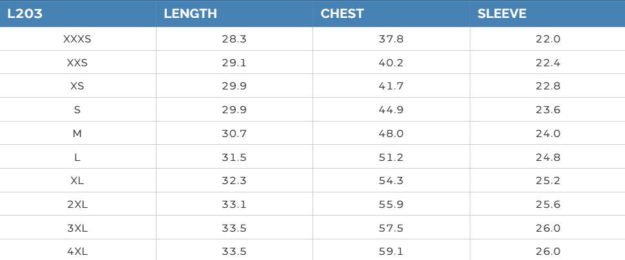
Task: Select the 4XL size label
Action: [77, 252]
